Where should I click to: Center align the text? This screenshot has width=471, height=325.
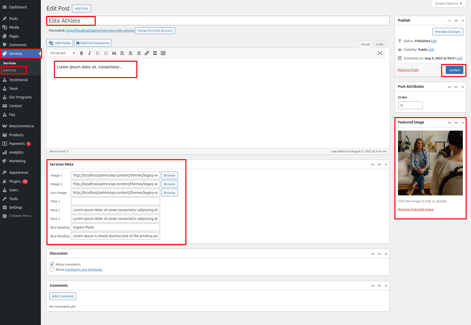pos(130,53)
